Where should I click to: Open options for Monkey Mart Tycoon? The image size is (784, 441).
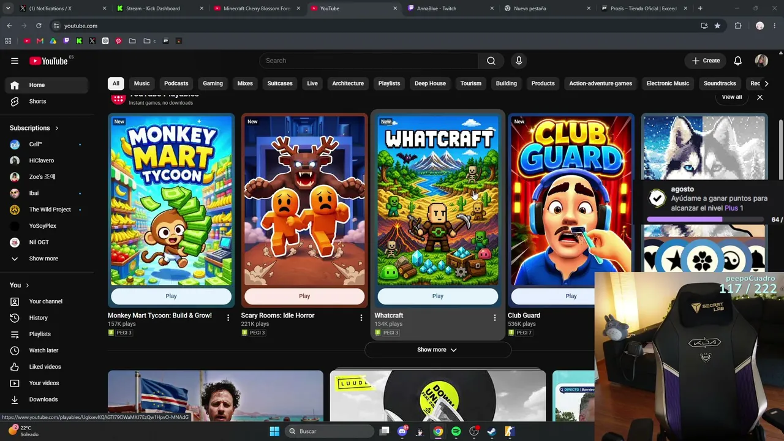coord(228,318)
